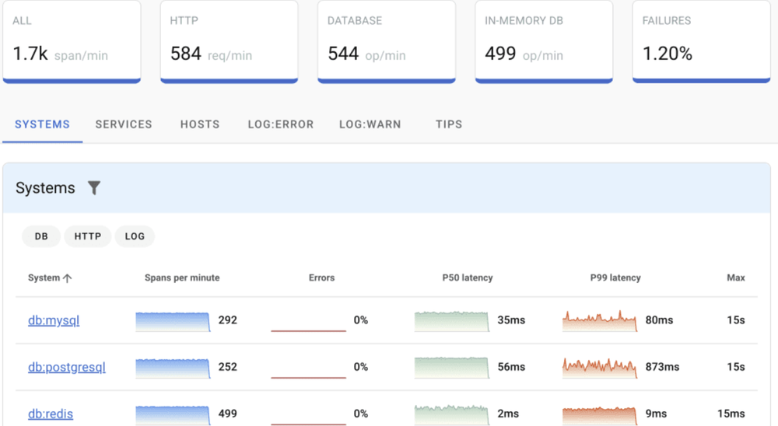Click the Systems filter funnel icon
The image size is (778, 426).
coord(94,188)
